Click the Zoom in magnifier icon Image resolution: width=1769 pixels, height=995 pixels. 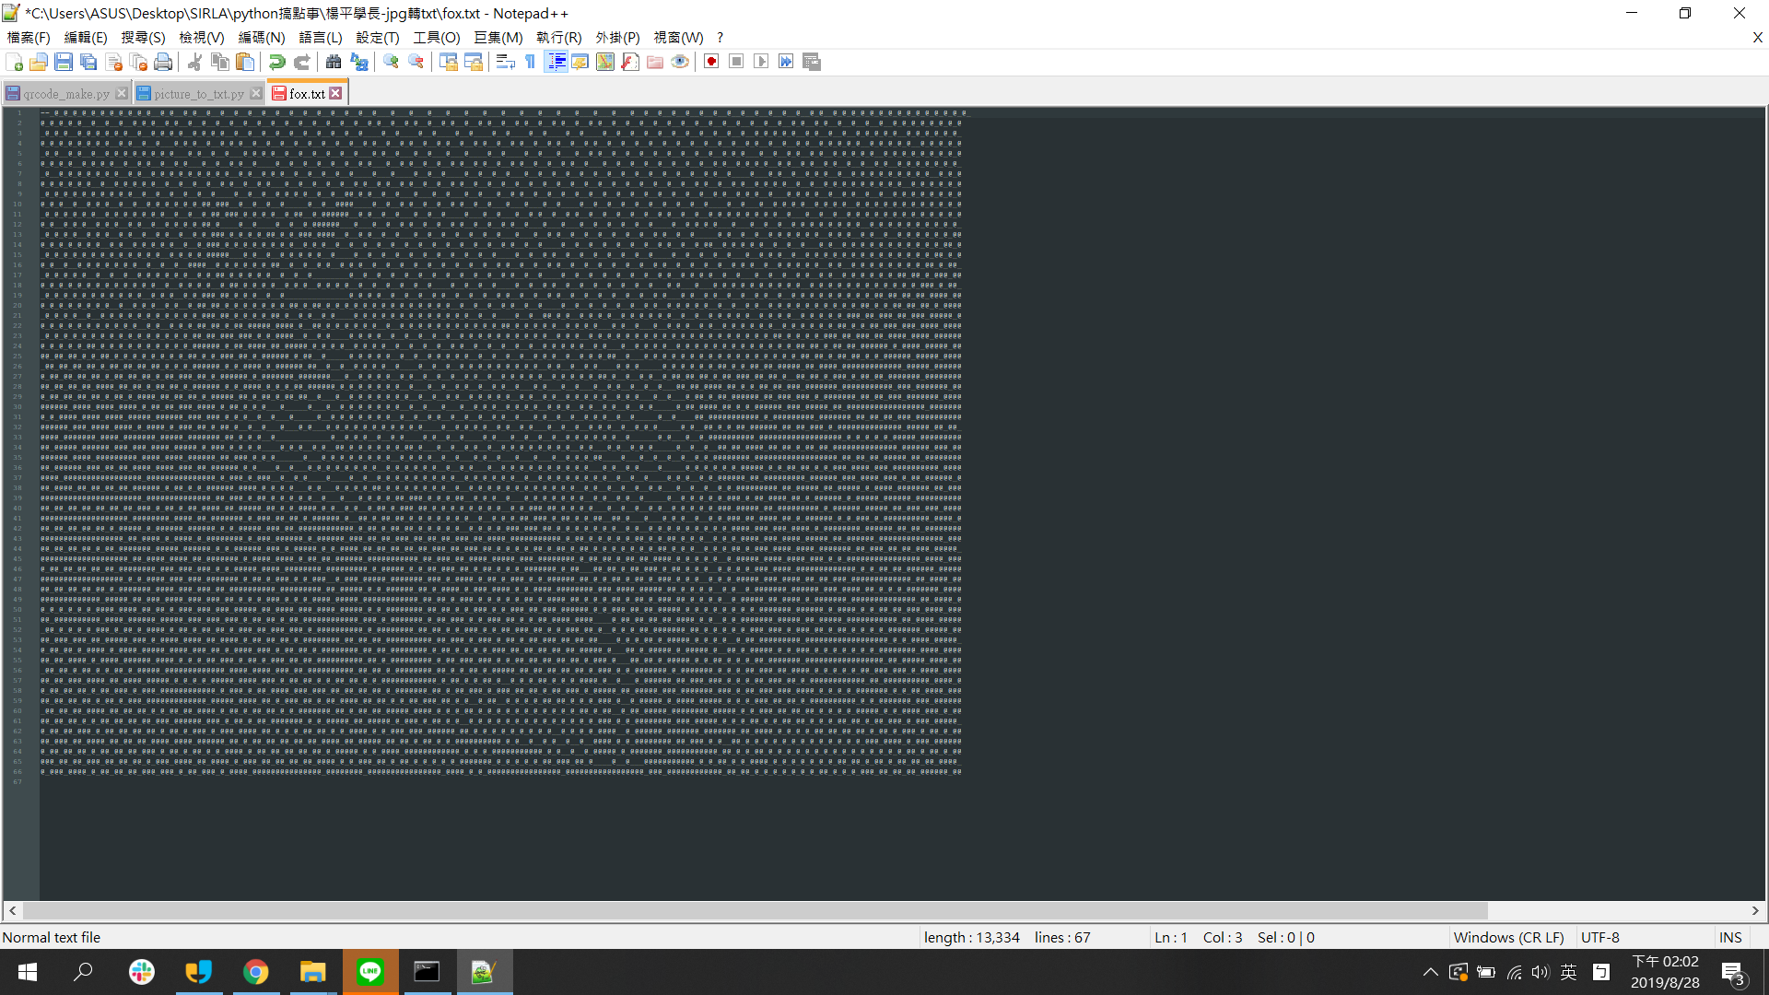pos(392,62)
